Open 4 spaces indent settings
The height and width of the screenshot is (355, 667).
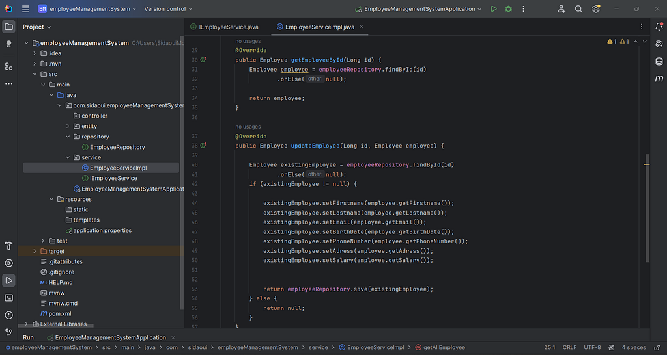634,347
